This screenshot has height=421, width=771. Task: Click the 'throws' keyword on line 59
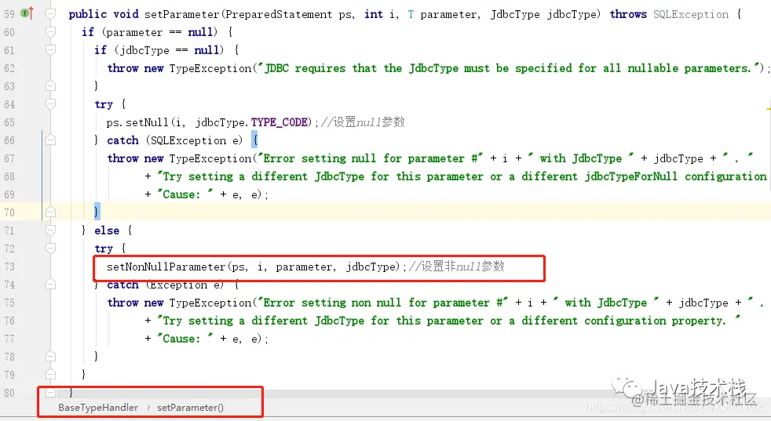628,14
